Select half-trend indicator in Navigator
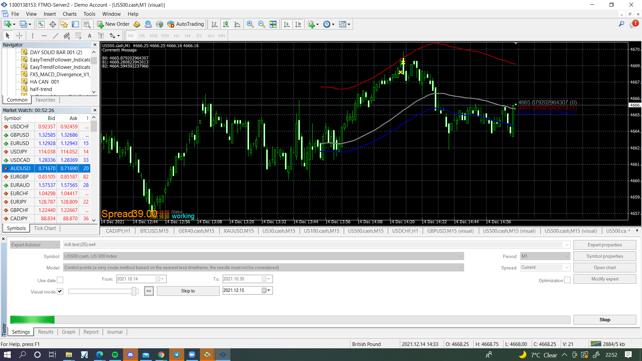 coord(41,89)
